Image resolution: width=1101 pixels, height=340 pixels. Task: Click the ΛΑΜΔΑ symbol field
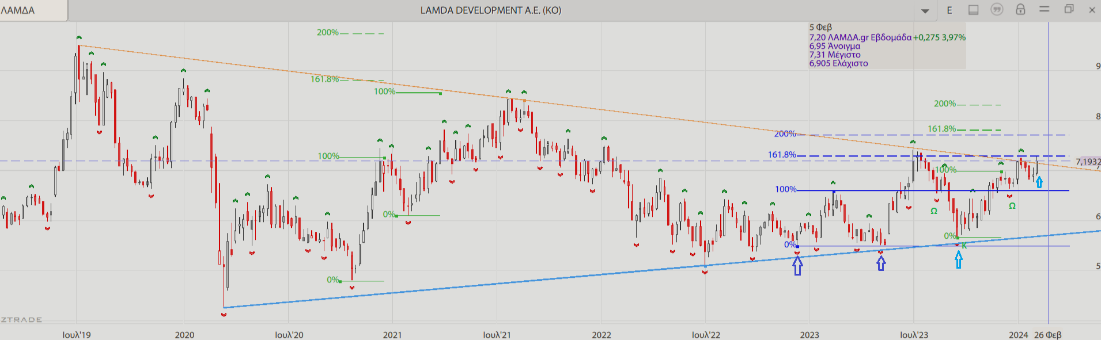[34, 10]
